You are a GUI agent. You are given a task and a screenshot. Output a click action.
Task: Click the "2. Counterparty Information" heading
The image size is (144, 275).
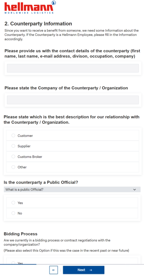point(38,24)
